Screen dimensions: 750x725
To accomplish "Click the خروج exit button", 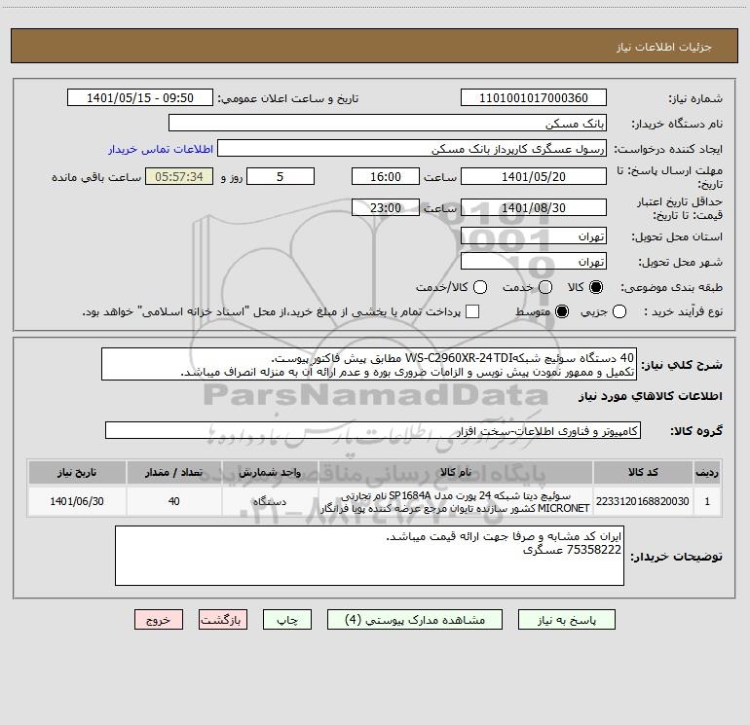I will 159,620.
